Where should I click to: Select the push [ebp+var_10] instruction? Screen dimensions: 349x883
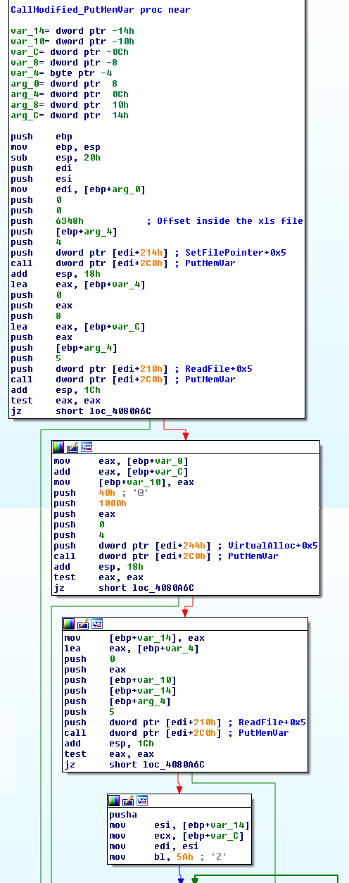pyautogui.click(x=120, y=680)
